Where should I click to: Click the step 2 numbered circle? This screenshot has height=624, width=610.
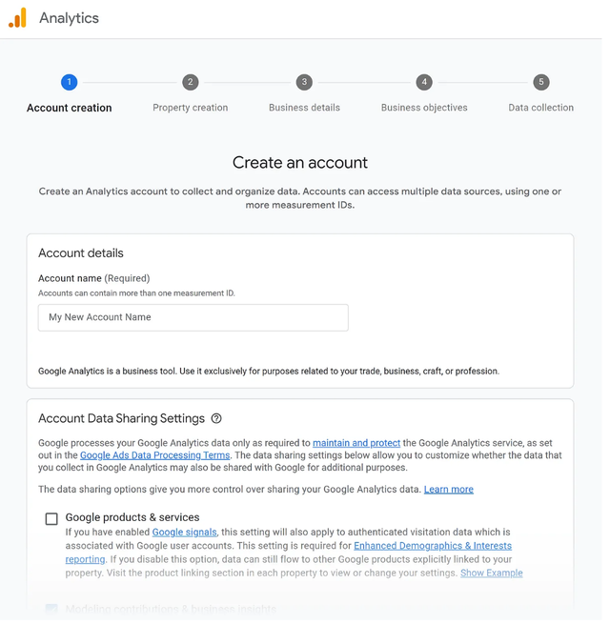point(191,82)
